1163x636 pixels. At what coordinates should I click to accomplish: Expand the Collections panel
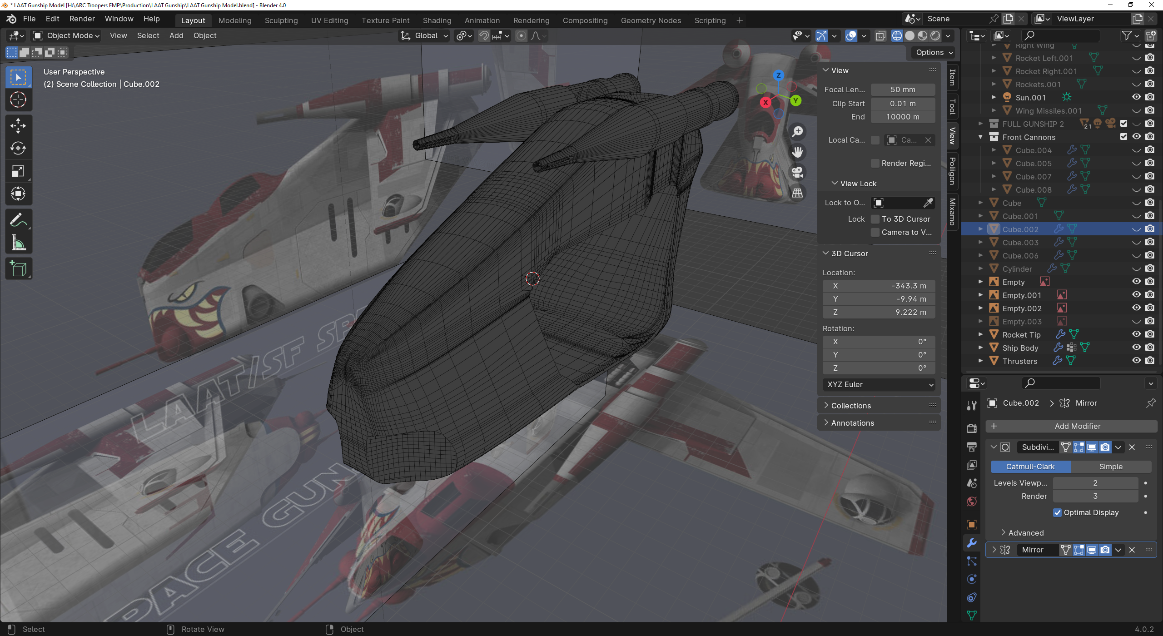point(851,406)
